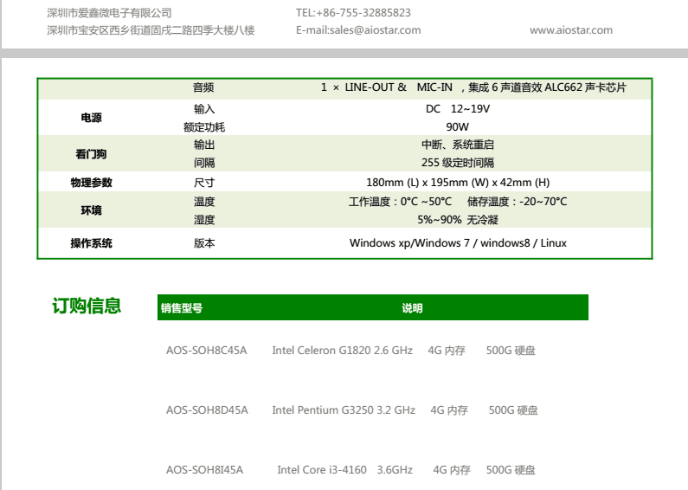Click the www.aiostar.com website link
Screen dimensions: 688x490
pyautogui.click(x=571, y=30)
